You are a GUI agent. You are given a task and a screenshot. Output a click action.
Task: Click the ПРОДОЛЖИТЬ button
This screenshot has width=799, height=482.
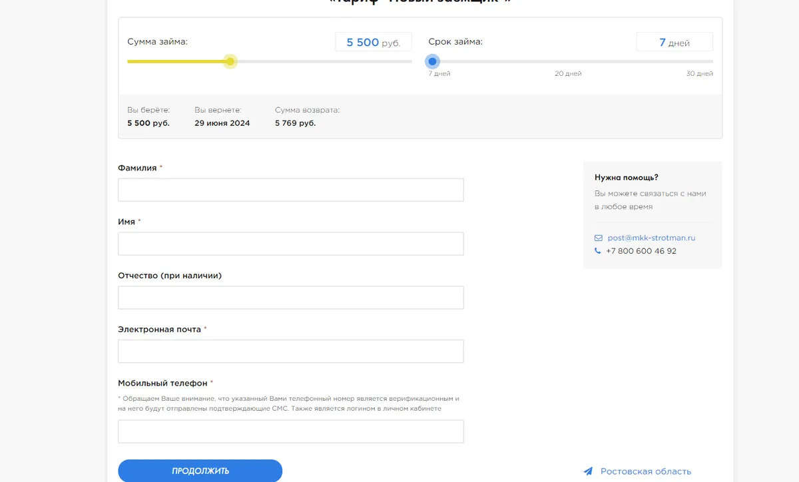pos(200,471)
